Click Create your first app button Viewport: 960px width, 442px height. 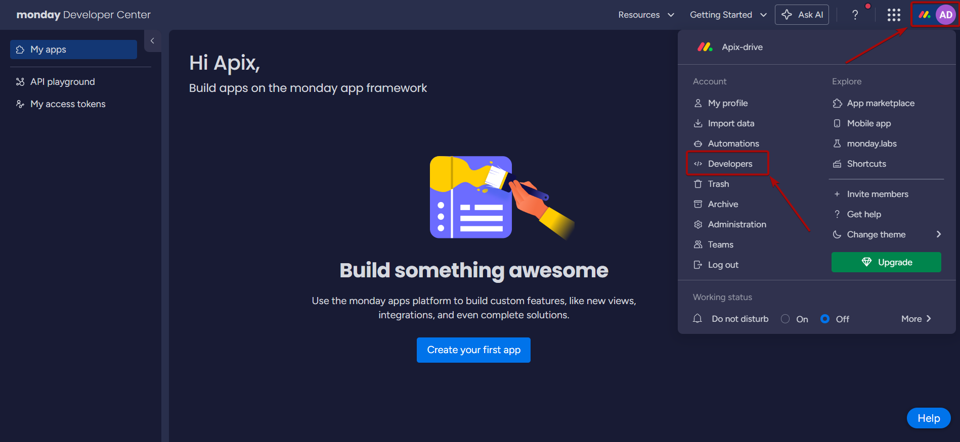click(x=473, y=350)
